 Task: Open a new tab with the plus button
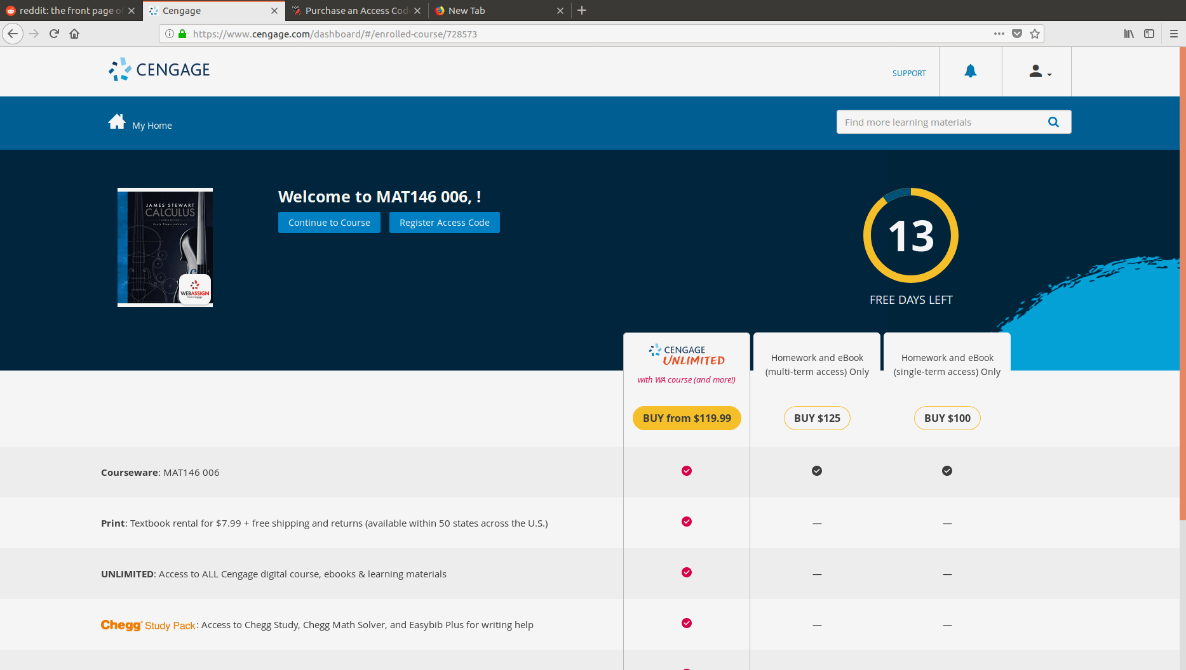coord(582,10)
